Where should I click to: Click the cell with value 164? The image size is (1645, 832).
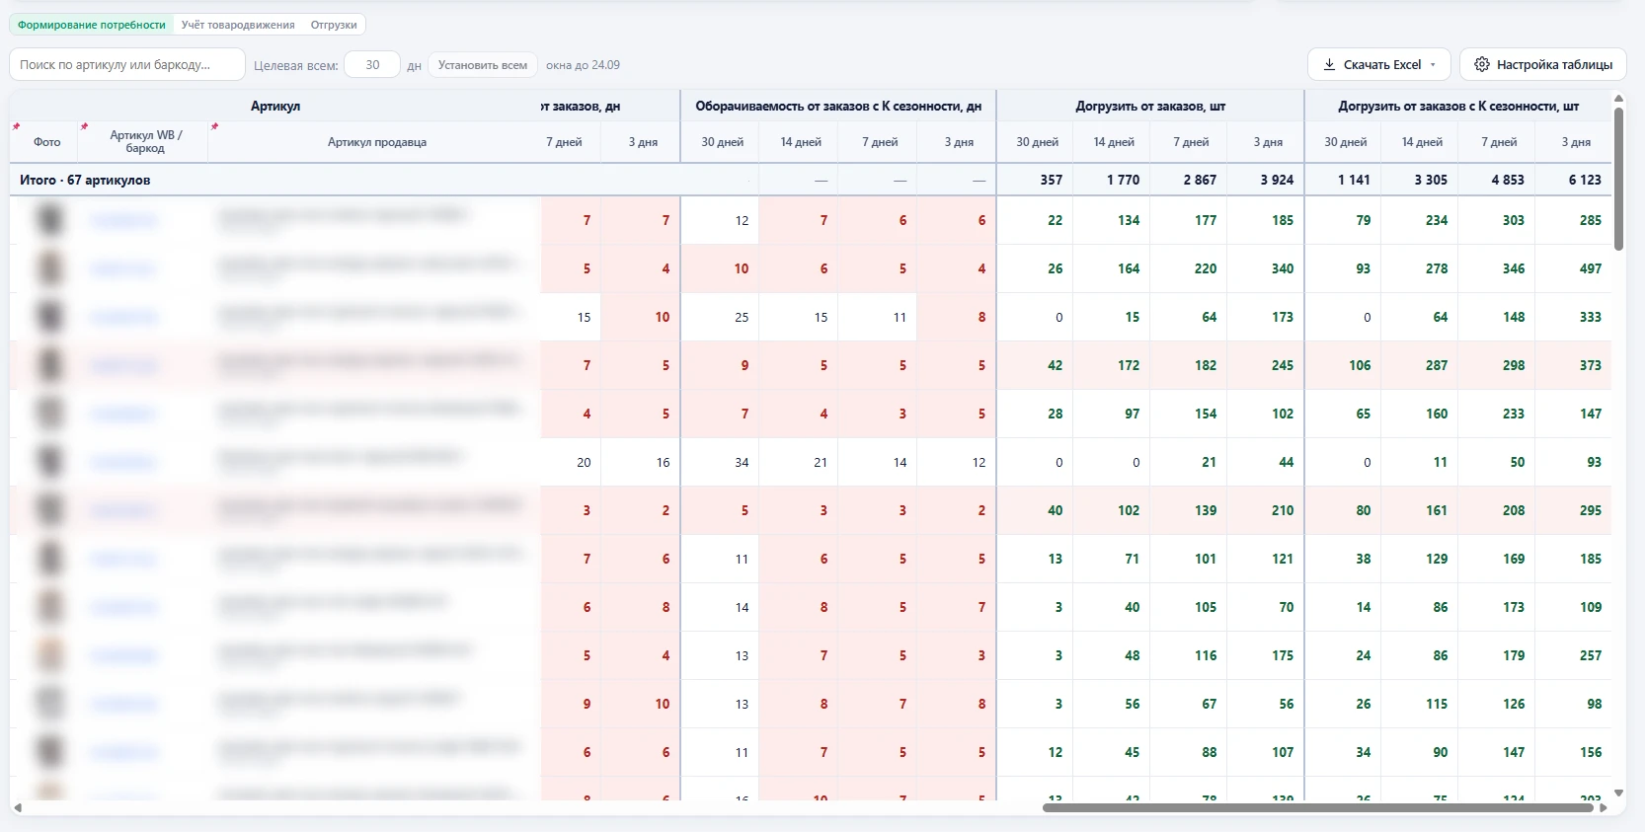[x=1112, y=268]
